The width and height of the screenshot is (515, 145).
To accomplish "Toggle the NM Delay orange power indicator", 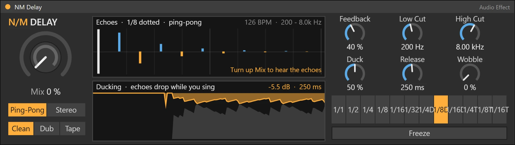I will click(8, 7).
